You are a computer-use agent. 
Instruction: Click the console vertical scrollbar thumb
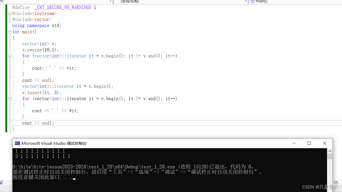coord(330,157)
